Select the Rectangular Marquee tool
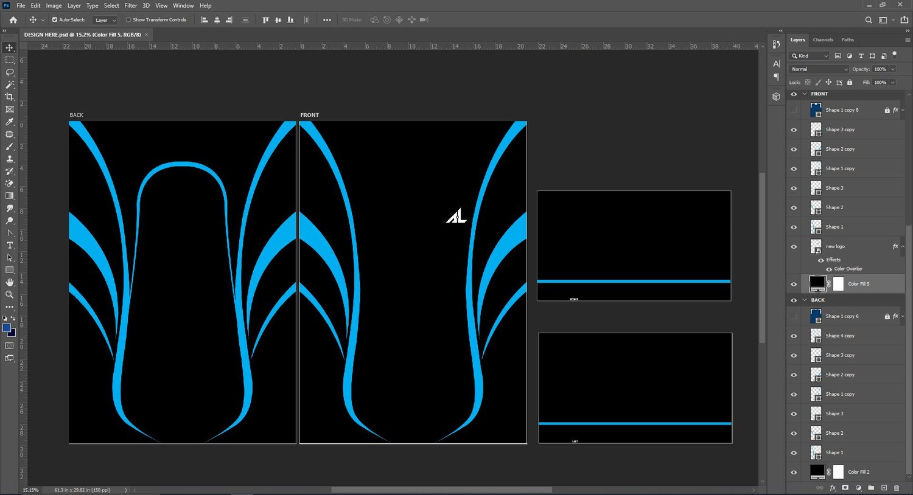Screen dimensions: 913x495 coord(10,60)
